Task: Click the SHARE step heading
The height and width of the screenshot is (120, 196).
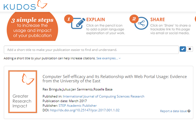Action: [x=157, y=20]
